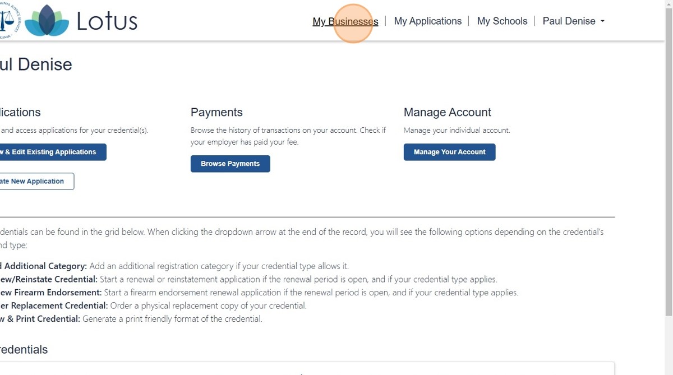Click the Payments section heading

tap(216, 112)
